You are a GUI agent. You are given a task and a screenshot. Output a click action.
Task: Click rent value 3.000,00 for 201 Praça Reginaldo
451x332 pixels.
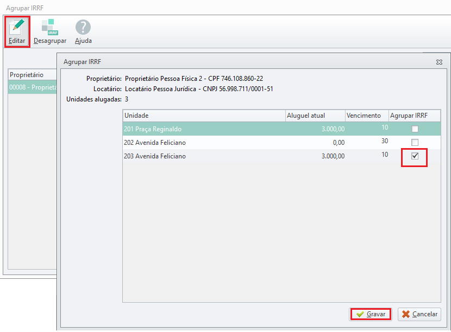coord(333,129)
